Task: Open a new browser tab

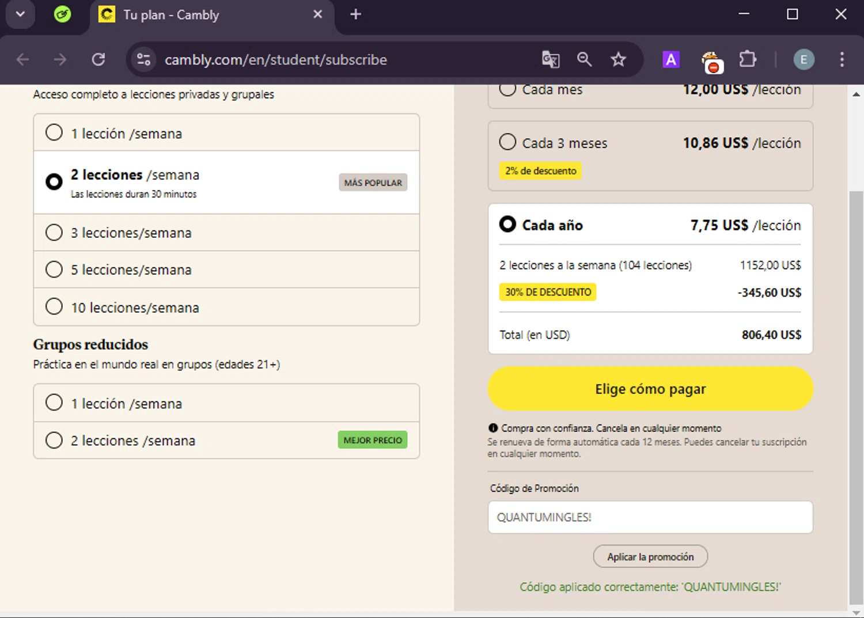Action: [x=355, y=14]
